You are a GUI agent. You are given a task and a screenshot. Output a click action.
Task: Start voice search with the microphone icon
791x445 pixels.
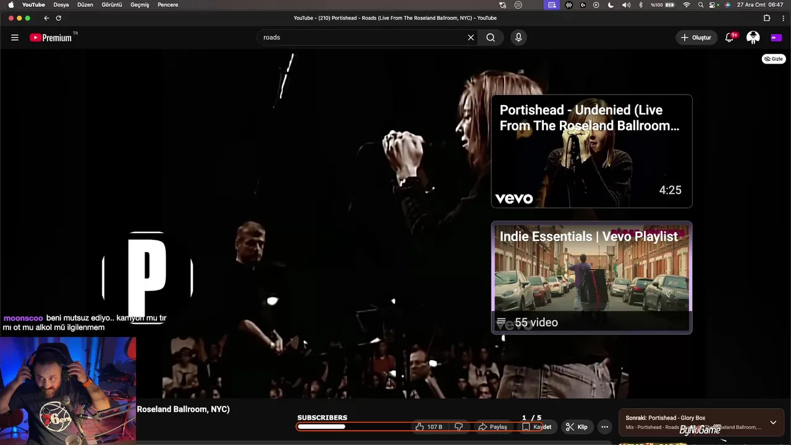pyautogui.click(x=518, y=38)
